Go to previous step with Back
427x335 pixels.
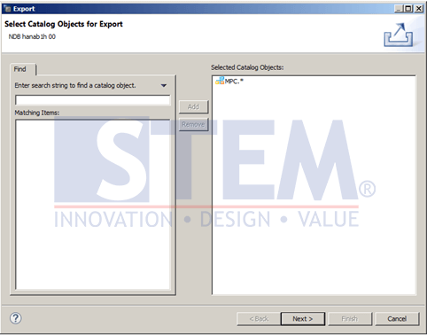point(259,319)
